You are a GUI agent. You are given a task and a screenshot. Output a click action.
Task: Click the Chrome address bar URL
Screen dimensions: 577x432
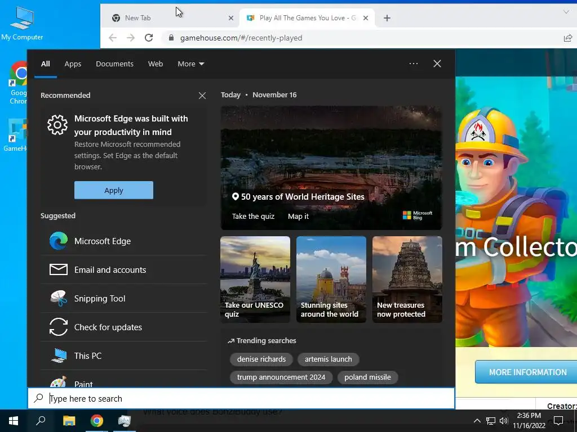tap(241, 38)
